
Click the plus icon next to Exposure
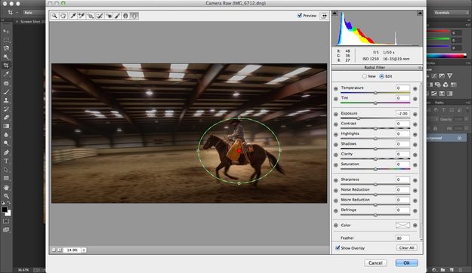(415, 114)
